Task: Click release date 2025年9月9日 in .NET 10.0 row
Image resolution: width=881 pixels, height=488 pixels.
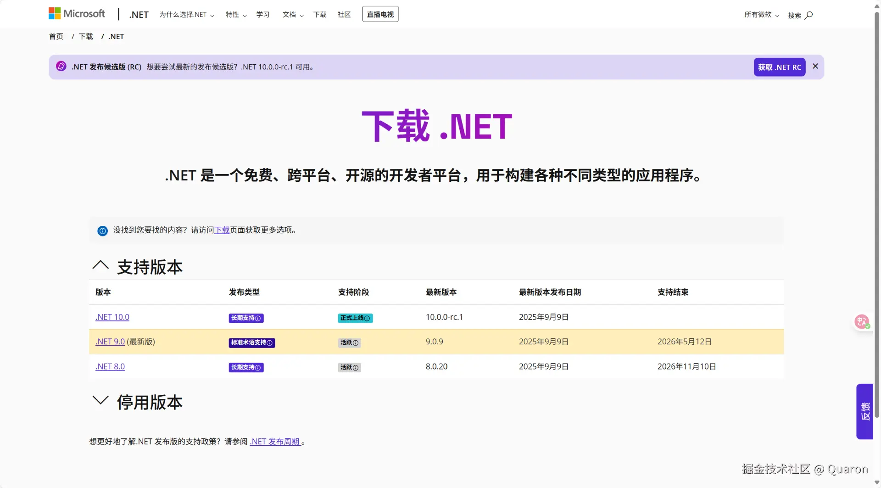Action: [x=544, y=317]
